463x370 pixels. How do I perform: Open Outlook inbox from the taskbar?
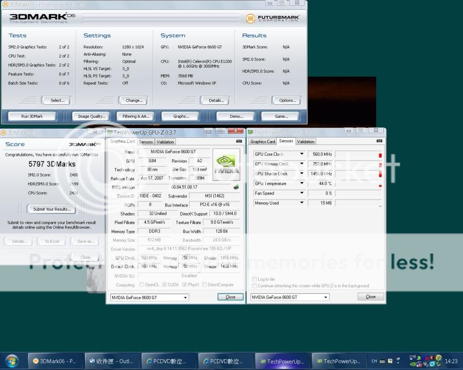coord(111,361)
